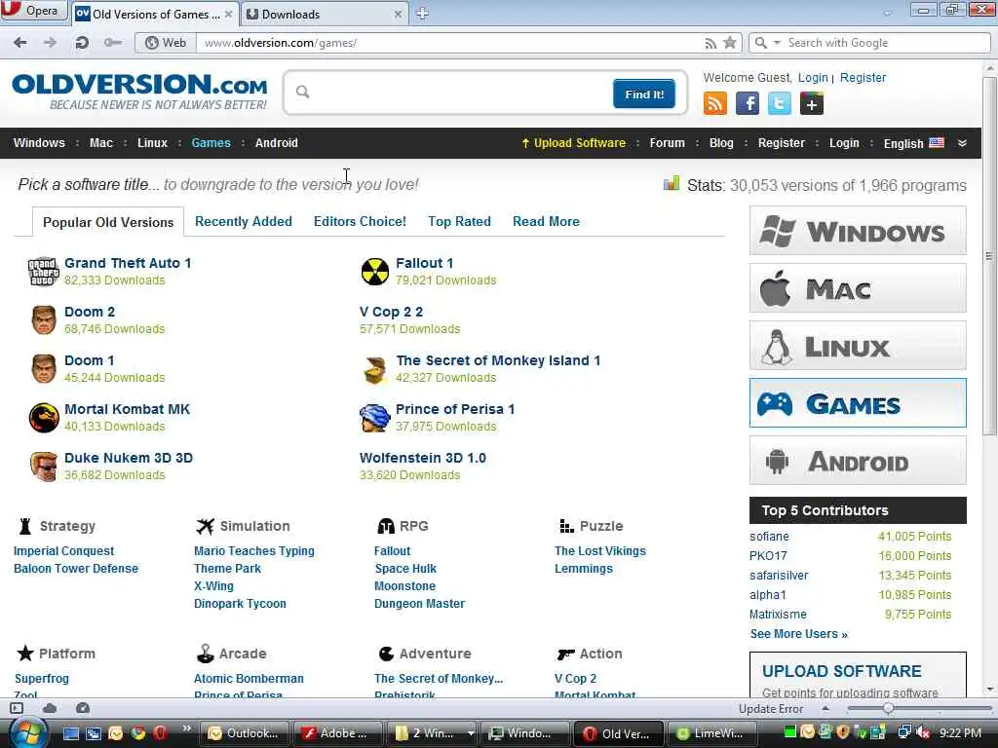This screenshot has width=998, height=748.
Task: Click the Doom 1 face icon
Action: pyautogui.click(x=43, y=369)
